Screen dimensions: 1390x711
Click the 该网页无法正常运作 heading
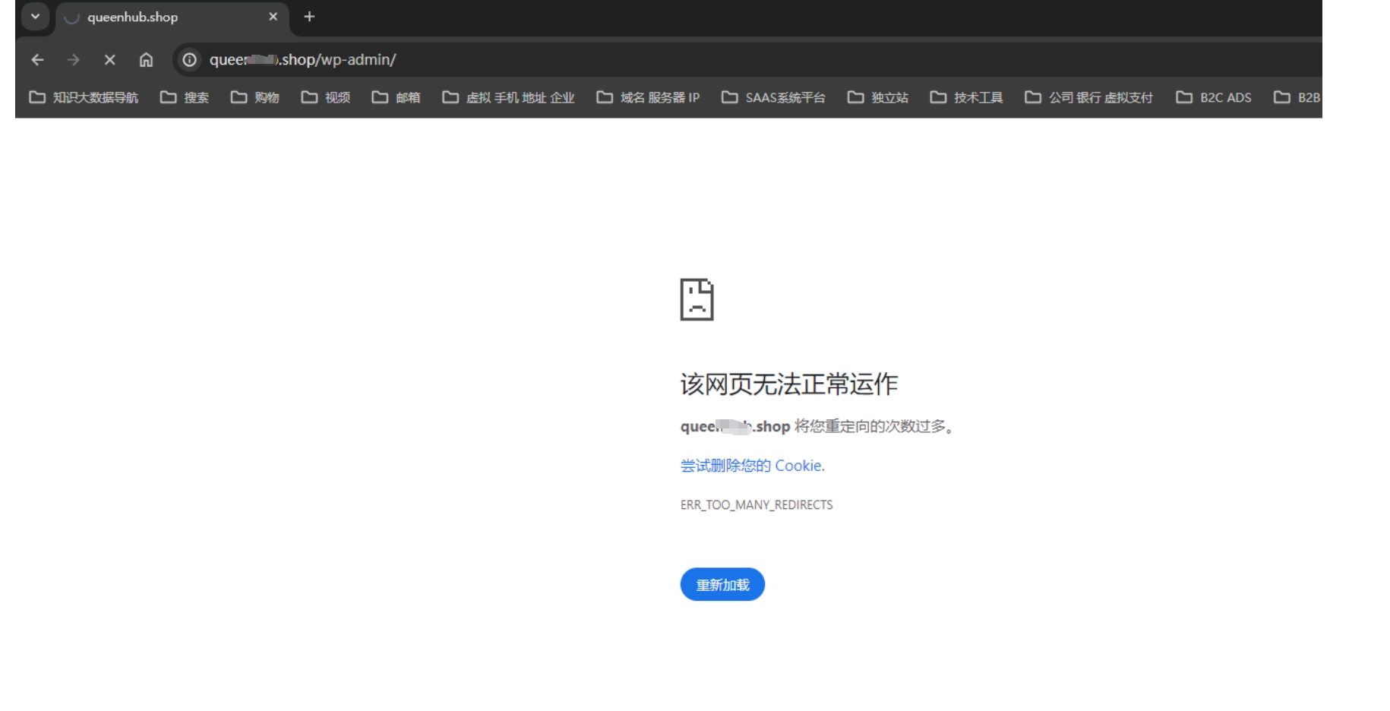point(788,384)
